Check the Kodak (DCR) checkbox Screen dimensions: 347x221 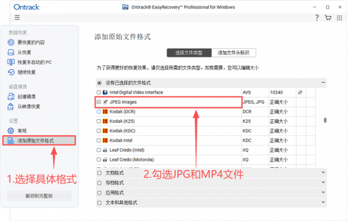point(98,112)
